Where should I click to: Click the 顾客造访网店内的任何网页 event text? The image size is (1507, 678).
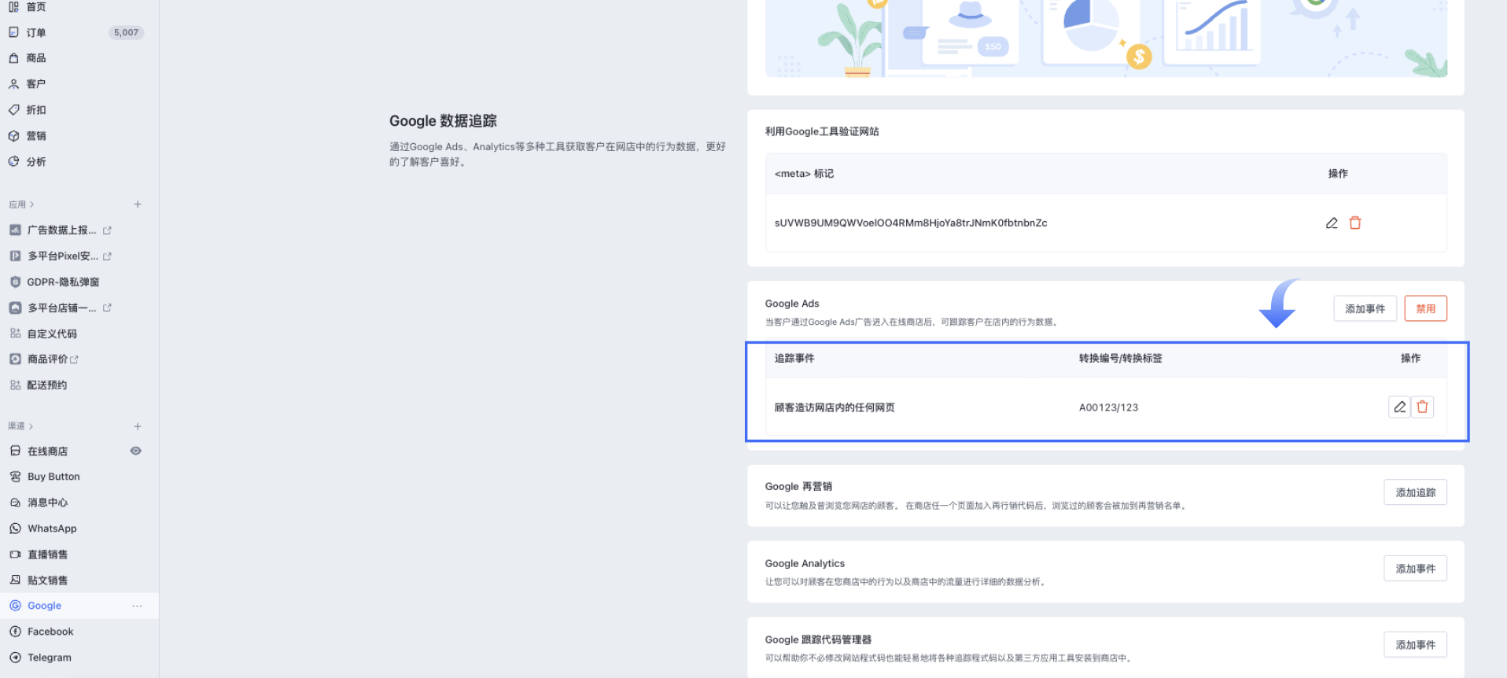coord(835,407)
